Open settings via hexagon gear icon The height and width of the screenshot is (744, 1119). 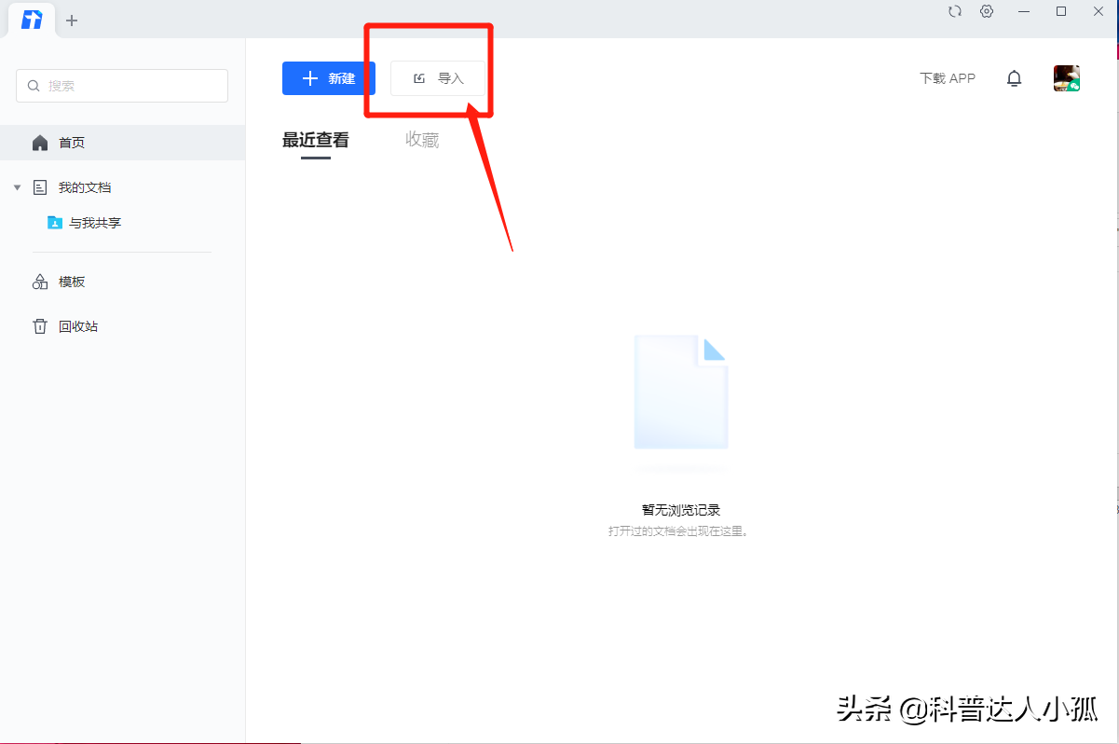[x=987, y=11]
